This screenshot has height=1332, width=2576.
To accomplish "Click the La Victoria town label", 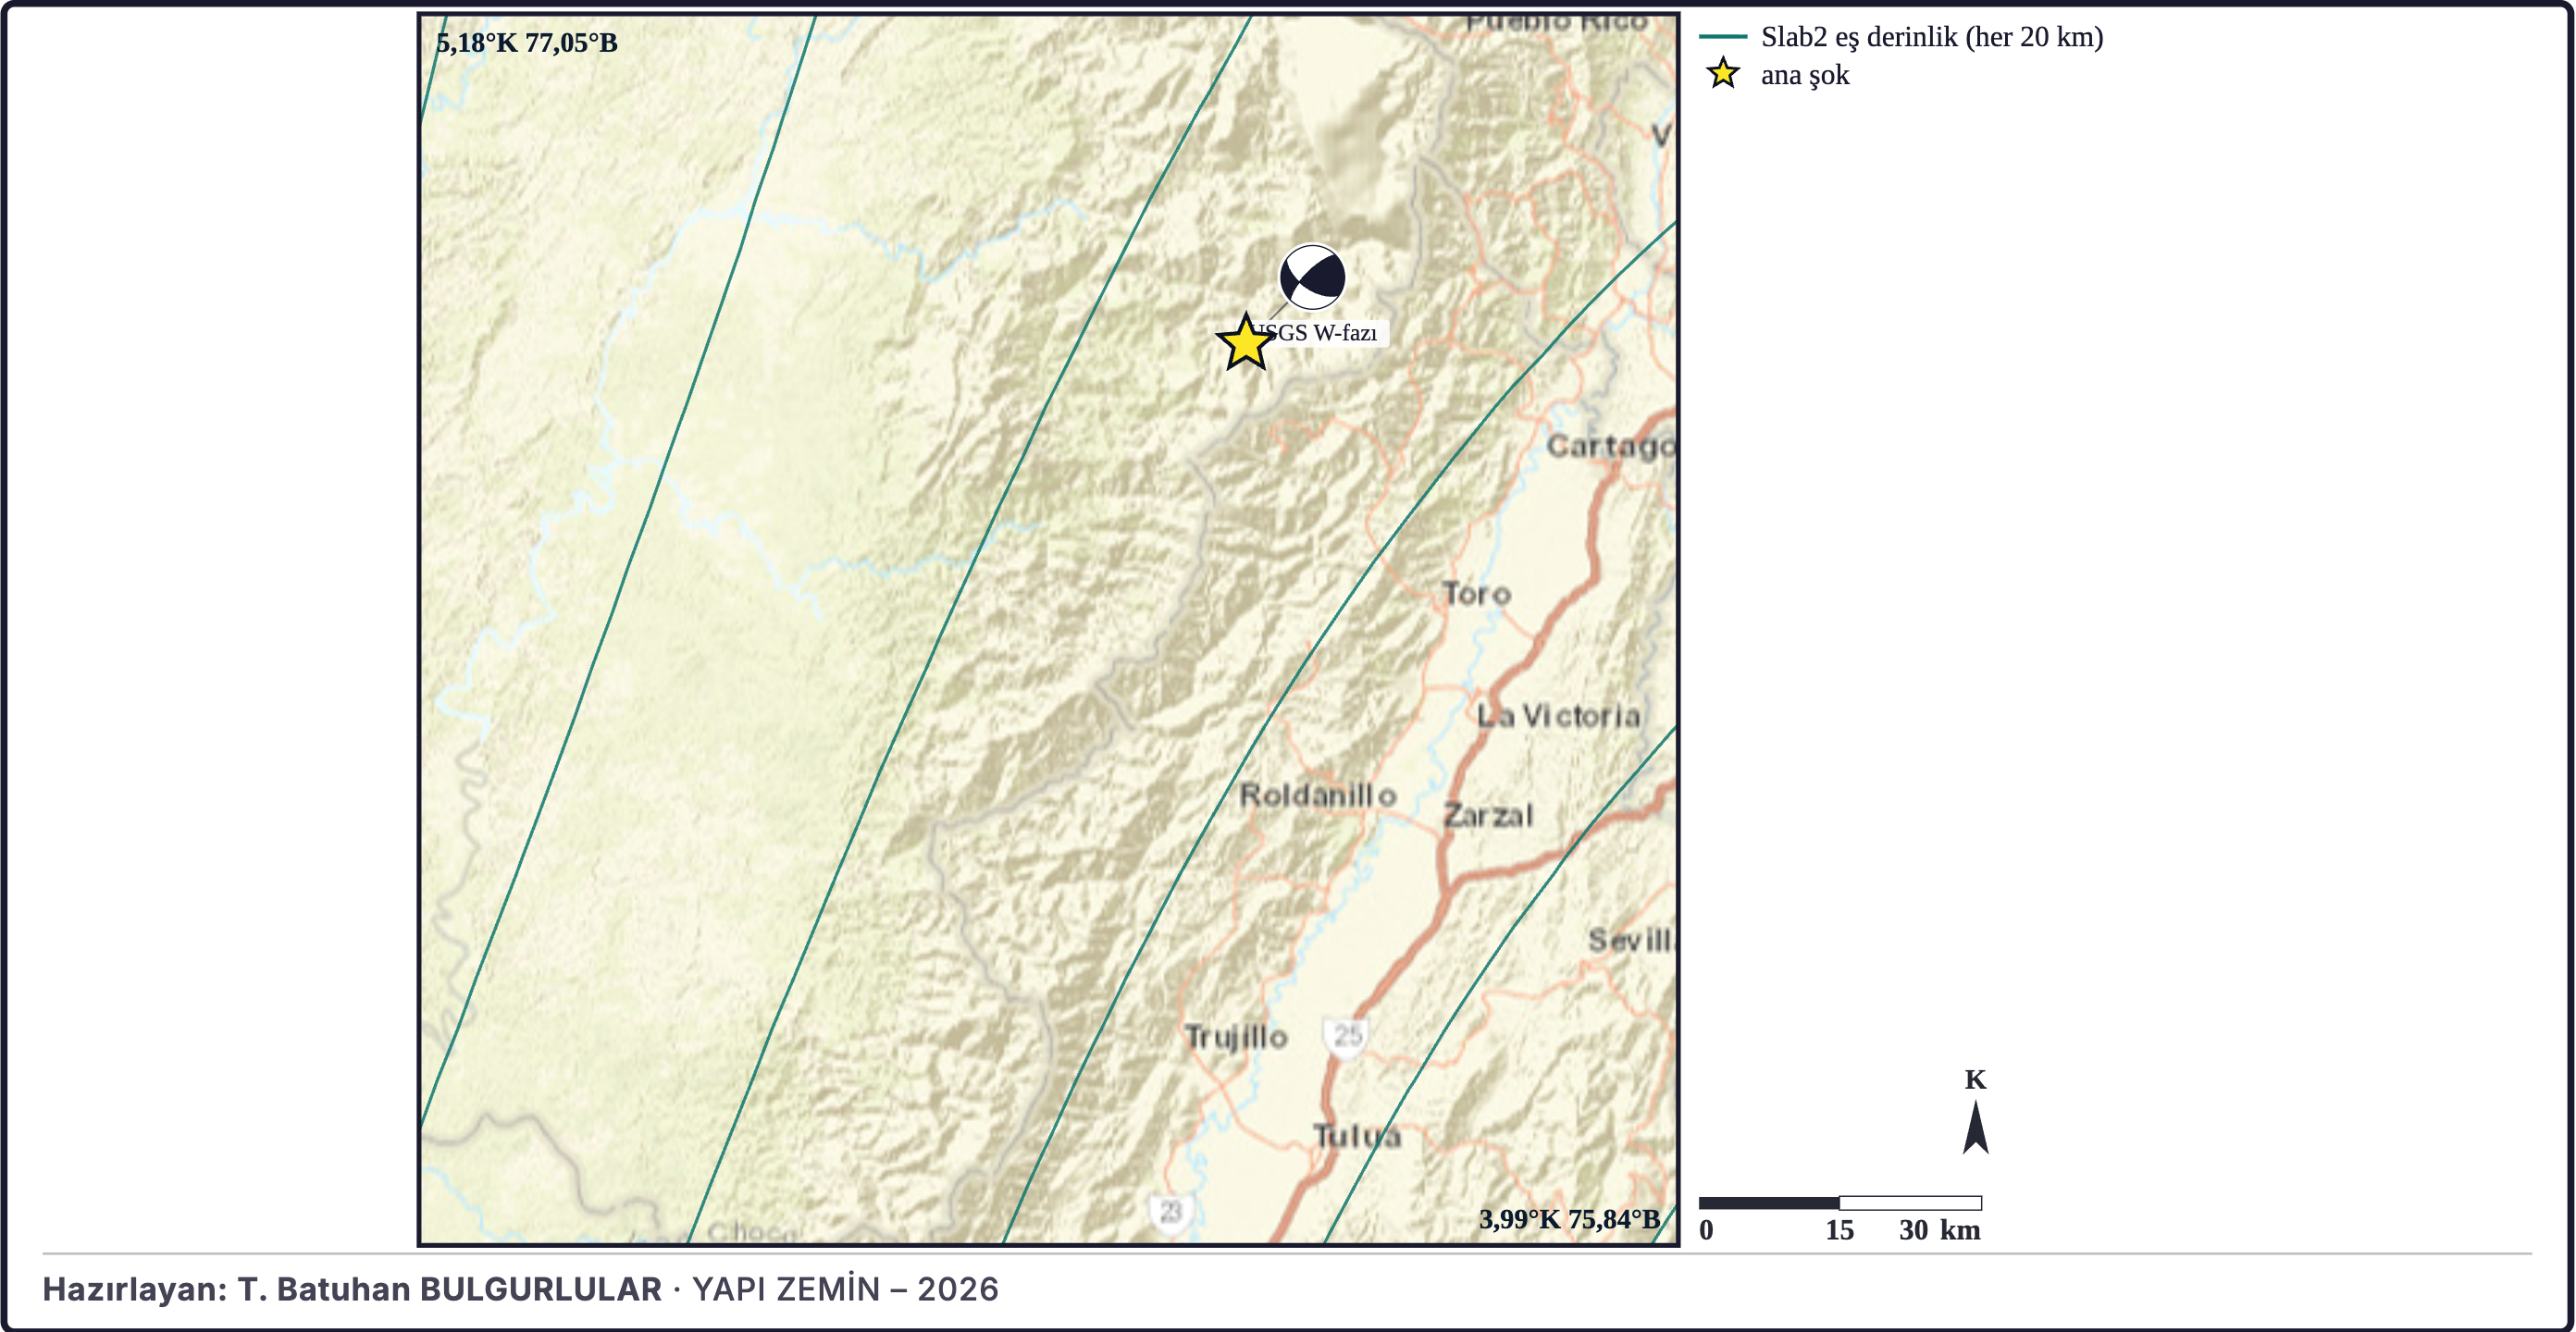I will tap(1559, 716).
